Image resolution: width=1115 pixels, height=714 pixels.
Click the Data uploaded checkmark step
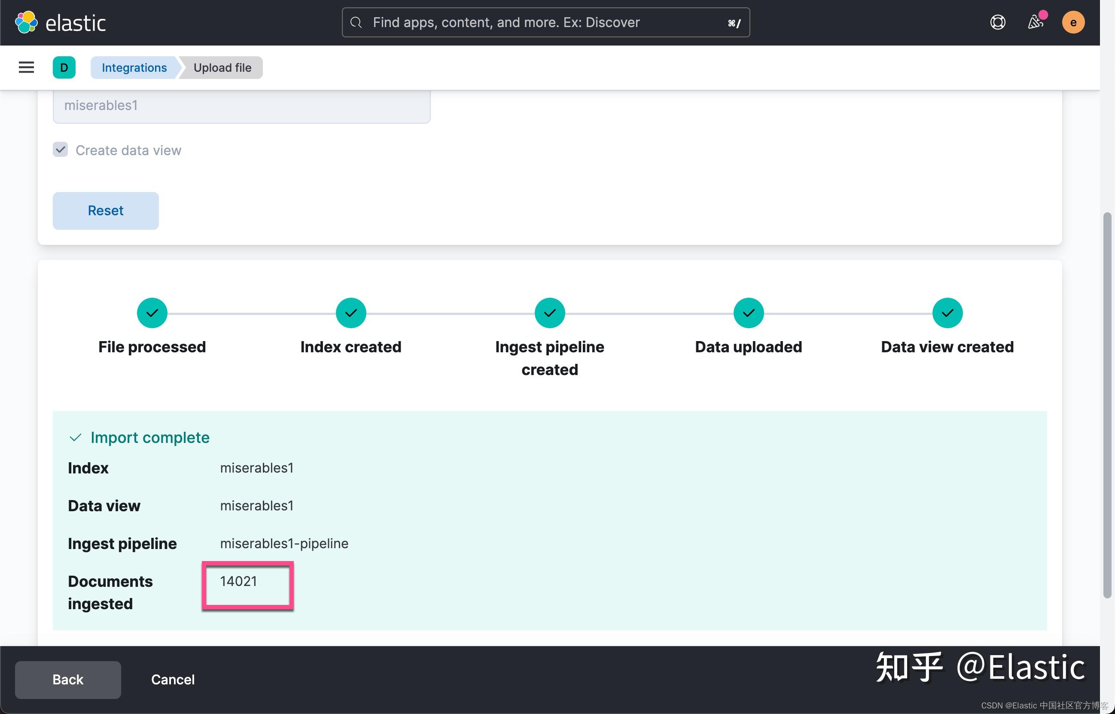pos(748,312)
